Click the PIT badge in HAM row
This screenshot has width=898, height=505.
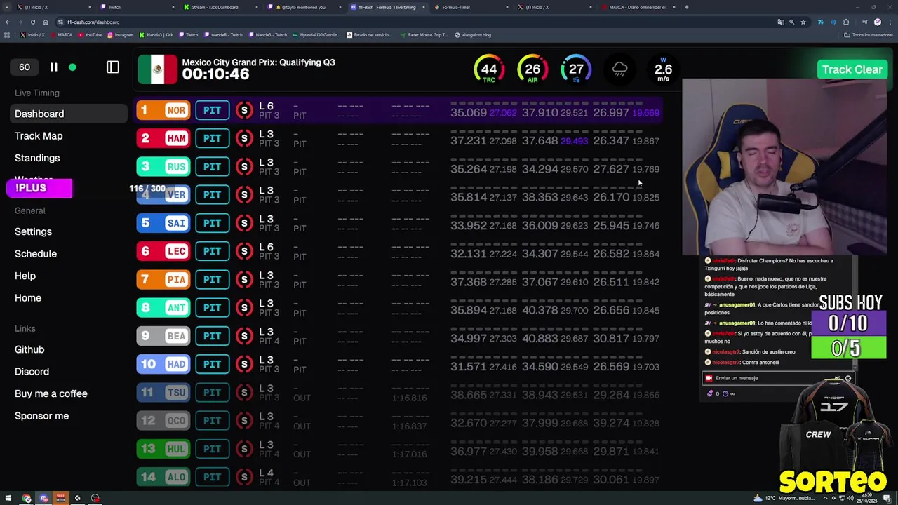pyautogui.click(x=212, y=138)
